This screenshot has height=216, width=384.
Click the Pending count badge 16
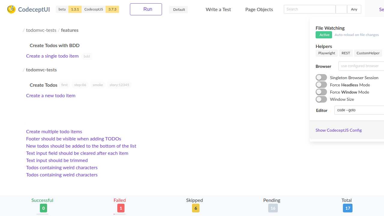tap(273, 208)
